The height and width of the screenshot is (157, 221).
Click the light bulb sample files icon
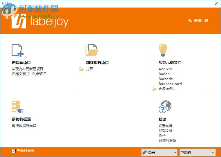coord(163,50)
